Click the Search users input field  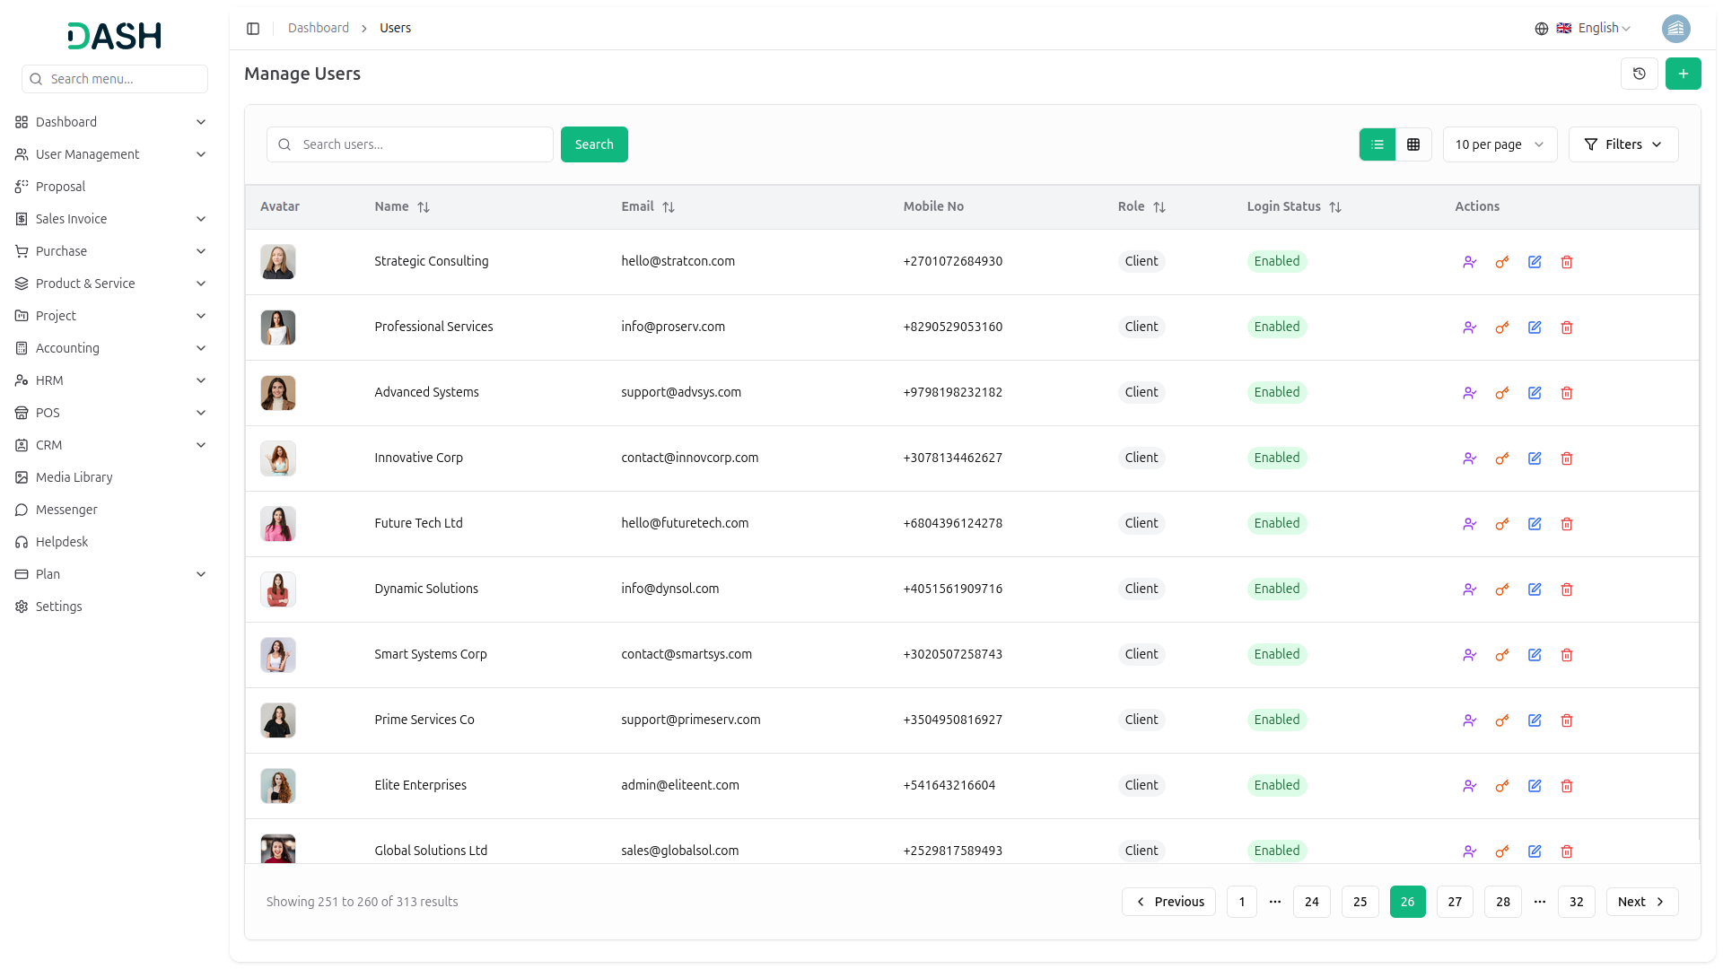click(x=409, y=144)
